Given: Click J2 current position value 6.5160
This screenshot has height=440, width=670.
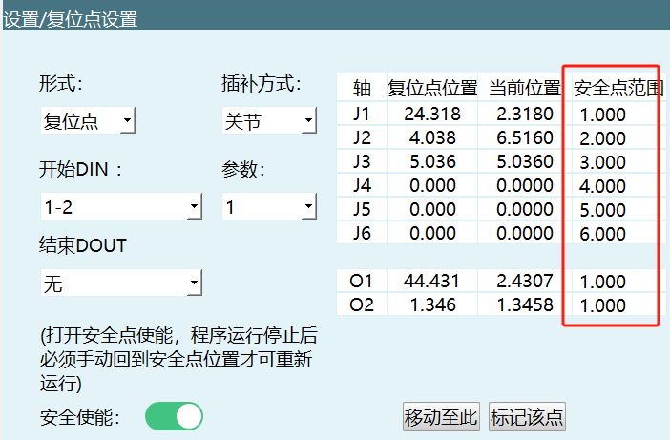Looking at the screenshot, I should 525,138.
